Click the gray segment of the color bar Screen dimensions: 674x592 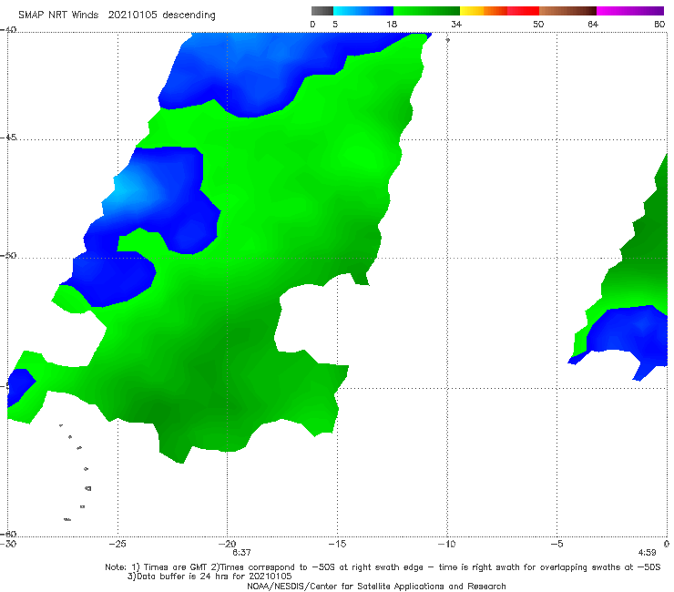coord(322,11)
